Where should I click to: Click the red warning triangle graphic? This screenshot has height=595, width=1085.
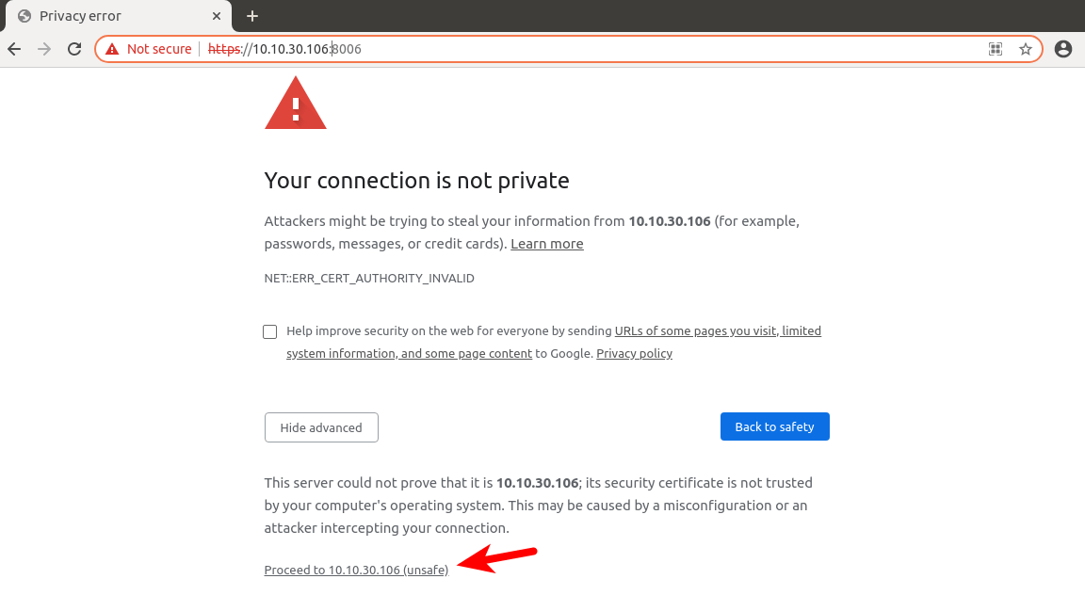pyautogui.click(x=296, y=104)
